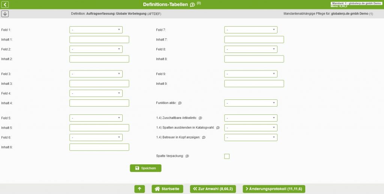
Task: Focus the Inhalt 9 input field
Action: click(x=254, y=84)
